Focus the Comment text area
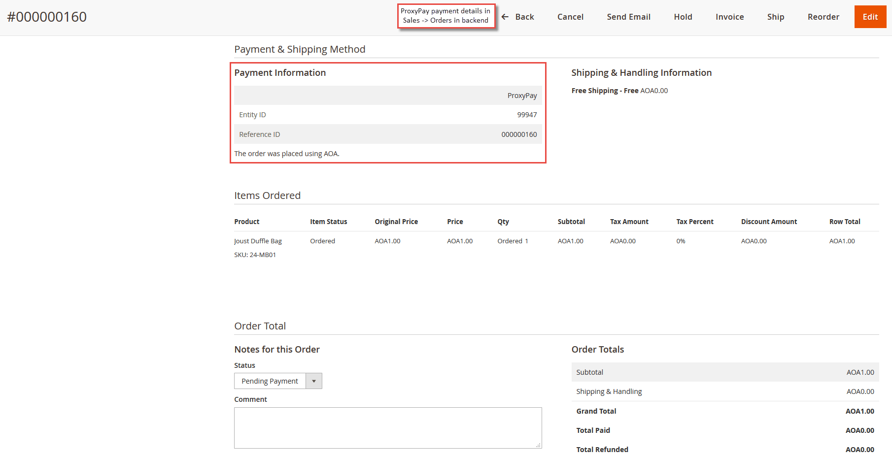Screen dimensions: 892x456 388,428
